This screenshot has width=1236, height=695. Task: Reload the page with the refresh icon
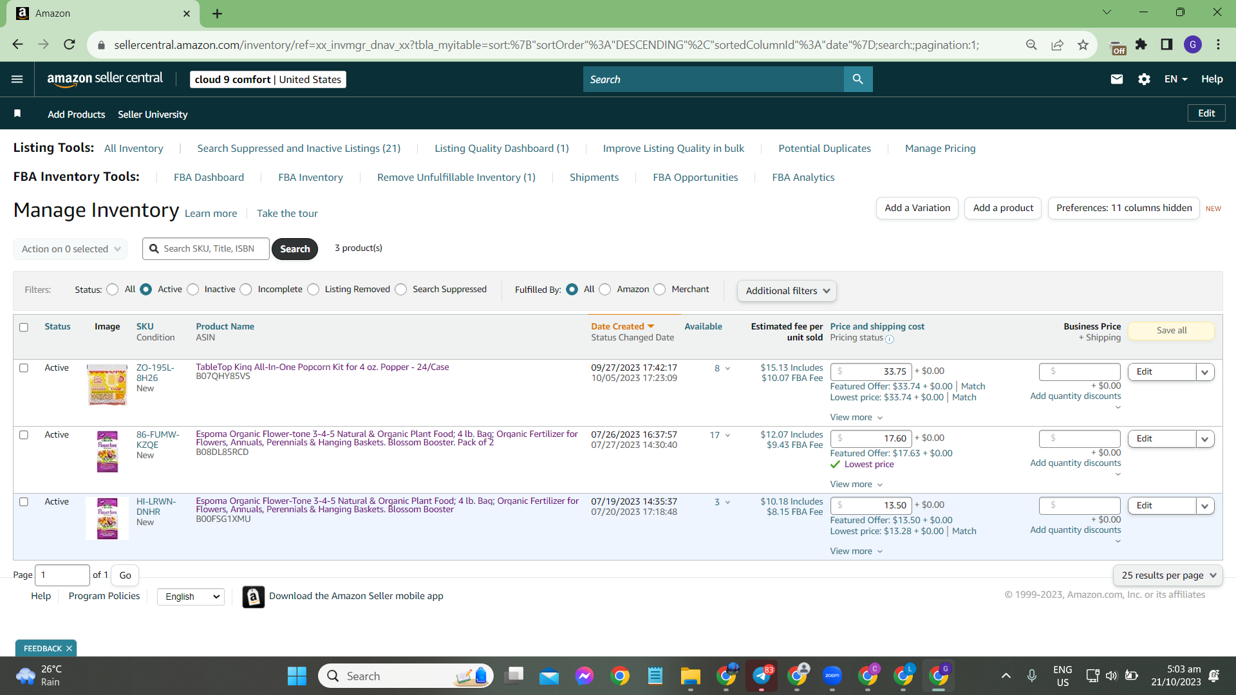coord(70,44)
